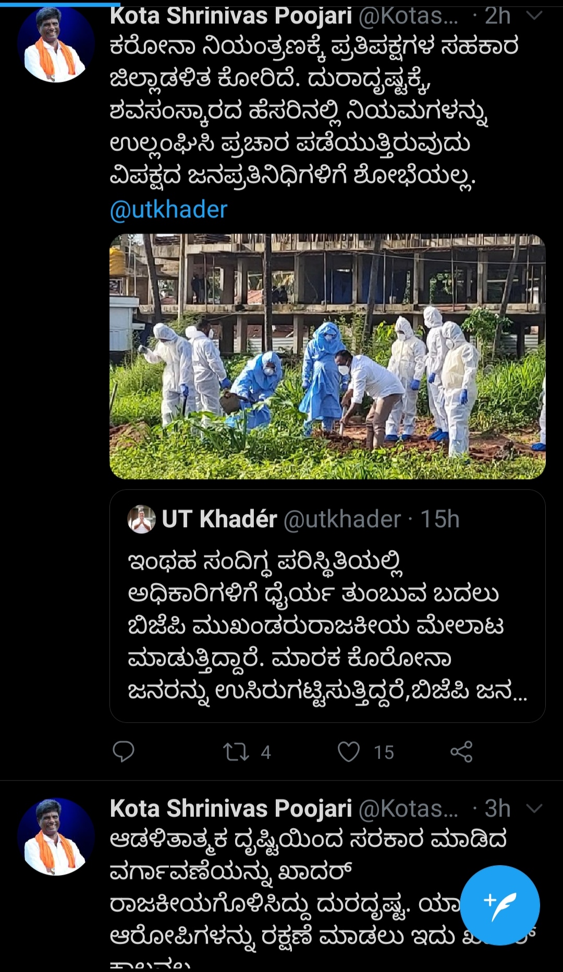Tap the 2h timestamp on first tweet
The height and width of the screenshot is (972, 563).
pyautogui.click(x=497, y=16)
